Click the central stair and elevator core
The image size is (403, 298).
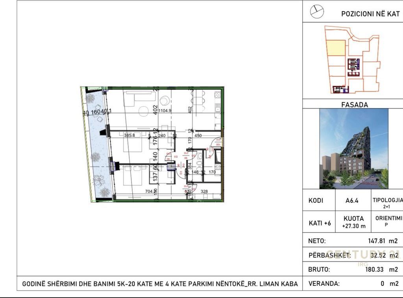[x=353, y=64]
